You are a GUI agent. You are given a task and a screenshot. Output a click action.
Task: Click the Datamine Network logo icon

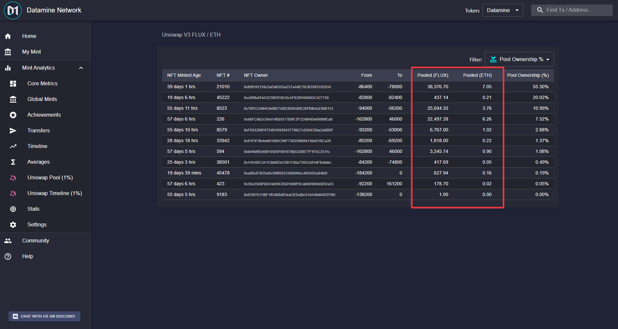coord(13,10)
